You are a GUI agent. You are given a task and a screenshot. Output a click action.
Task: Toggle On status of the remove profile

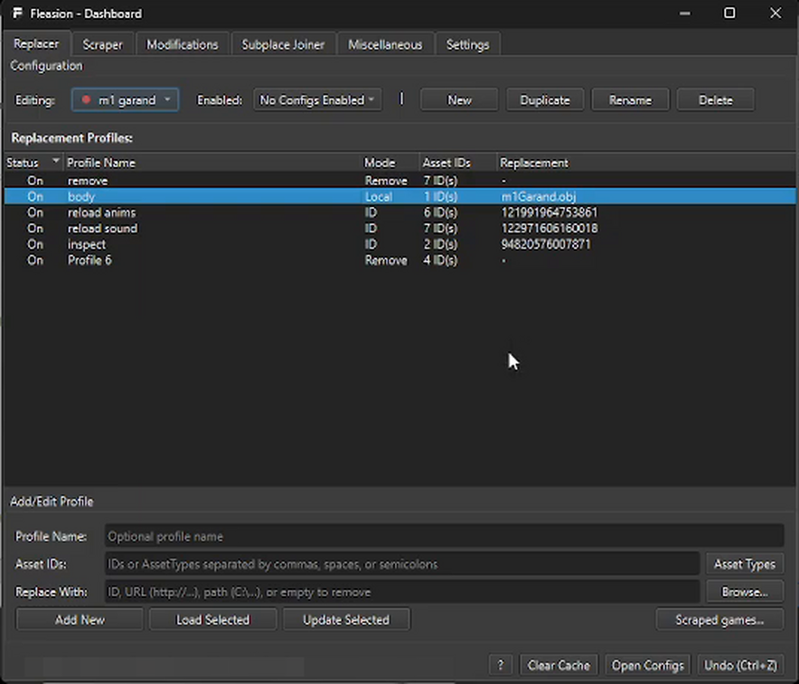35,181
